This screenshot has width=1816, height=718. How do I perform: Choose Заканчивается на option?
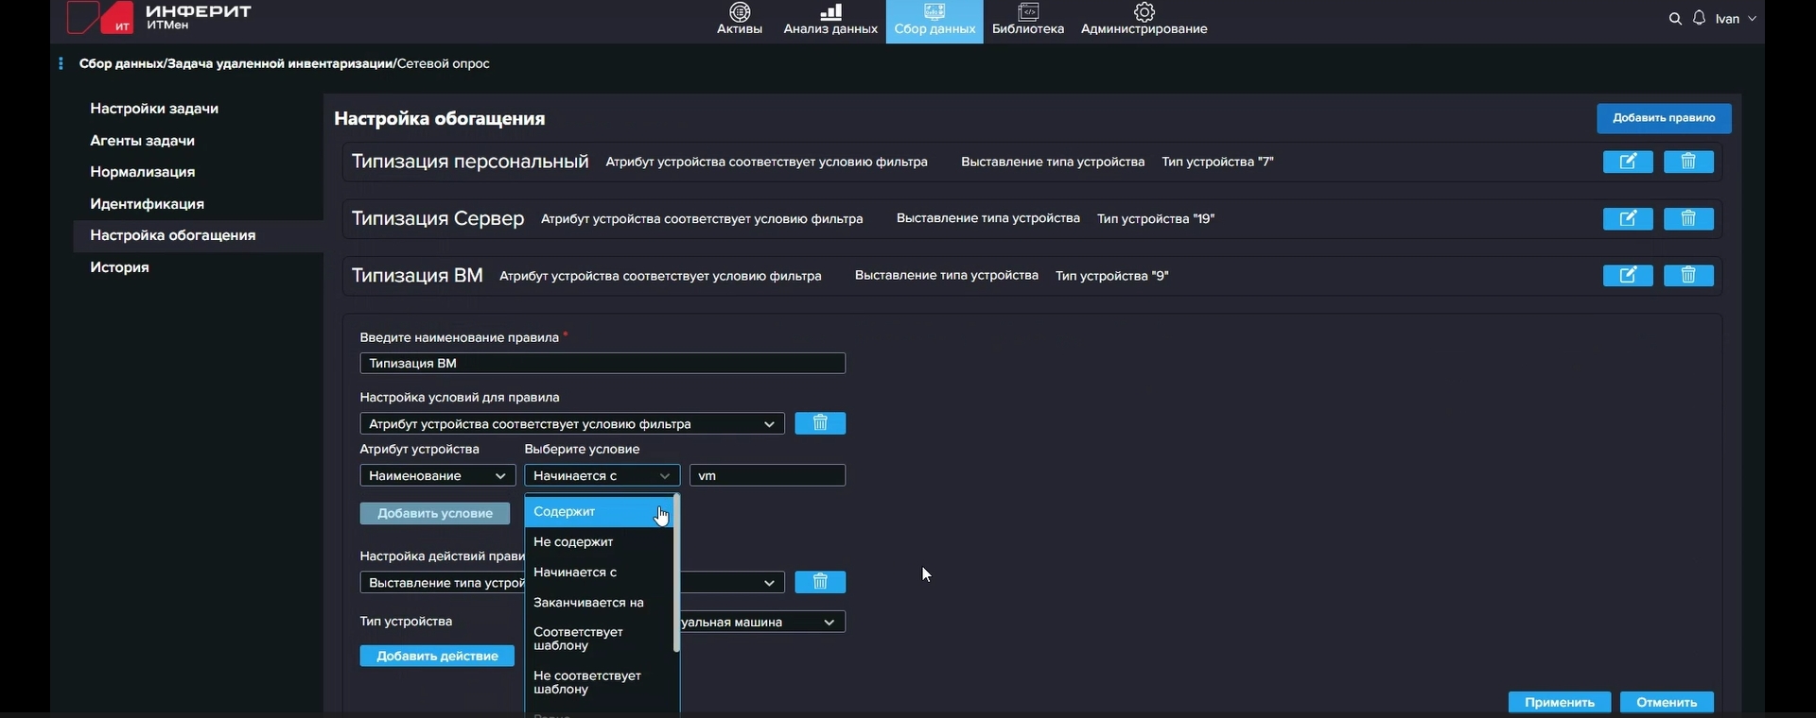click(x=588, y=603)
